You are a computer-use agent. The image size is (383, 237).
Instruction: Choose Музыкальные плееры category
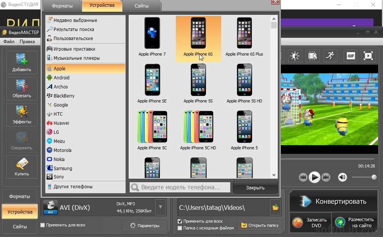click(85, 58)
